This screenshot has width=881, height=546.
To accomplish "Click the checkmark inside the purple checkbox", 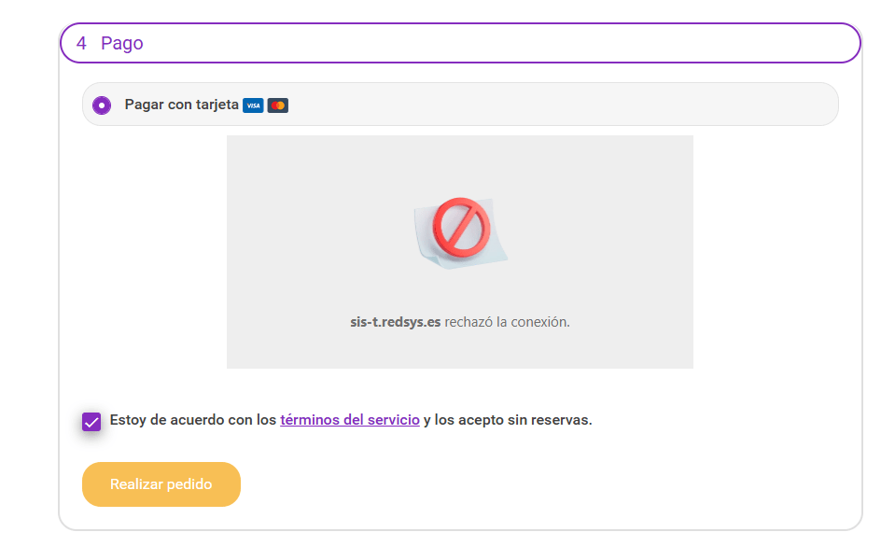I will click(x=91, y=422).
